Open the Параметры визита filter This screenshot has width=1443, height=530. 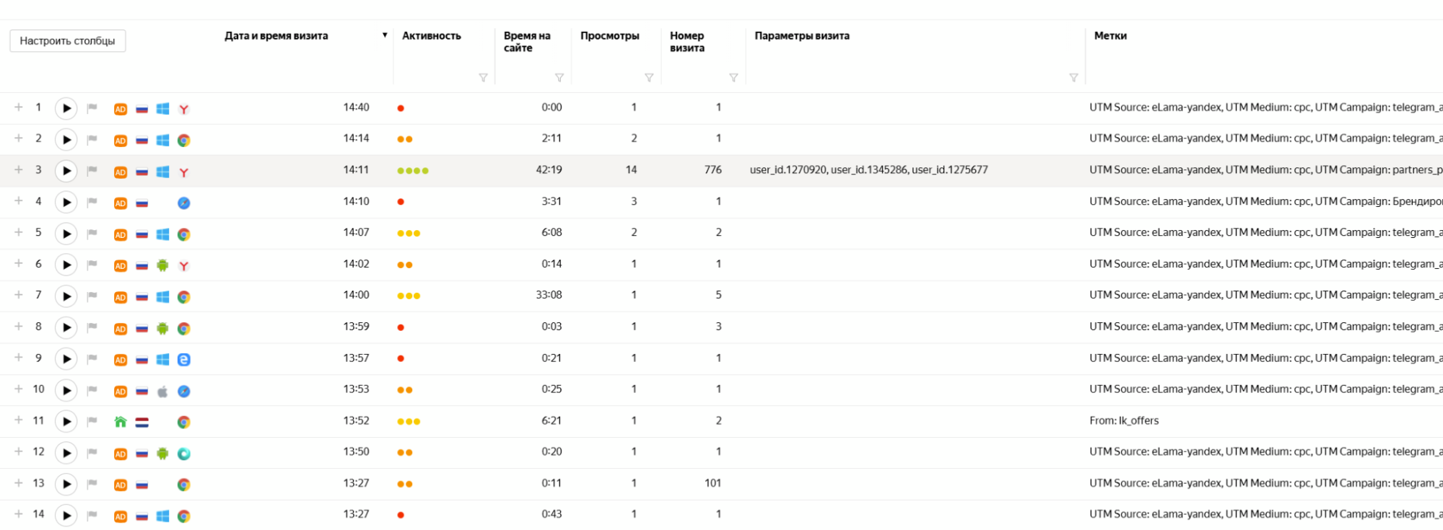(x=1073, y=78)
